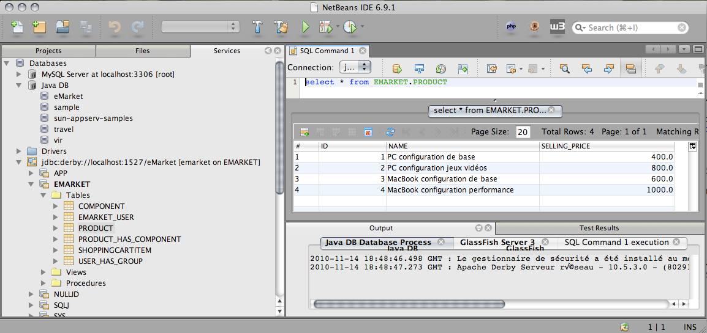The height and width of the screenshot is (333, 707).
Task: Expand the PRODUCT table node
Action: click(55, 229)
